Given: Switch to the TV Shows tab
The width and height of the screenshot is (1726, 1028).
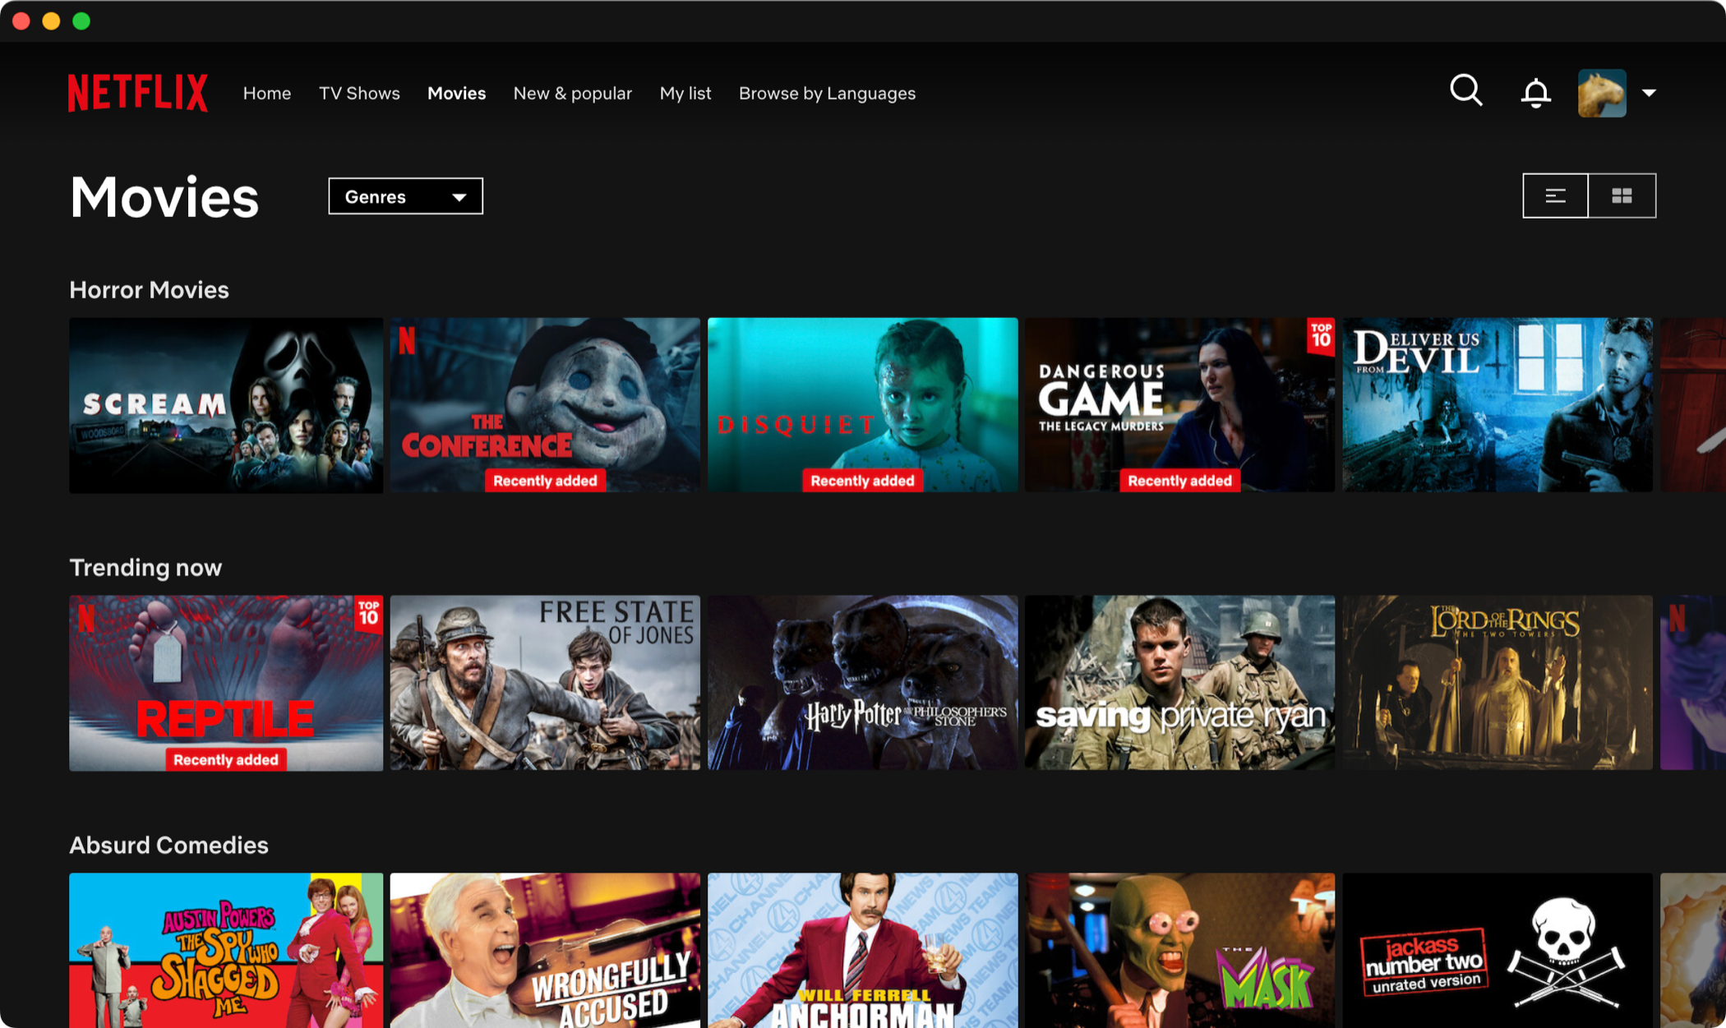Looking at the screenshot, I should point(359,93).
